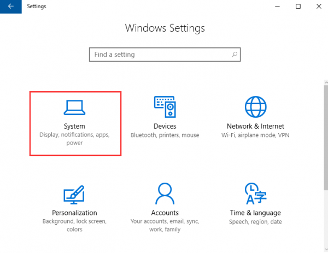Open the System laptop icon
328x253 pixels.
[74, 107]
